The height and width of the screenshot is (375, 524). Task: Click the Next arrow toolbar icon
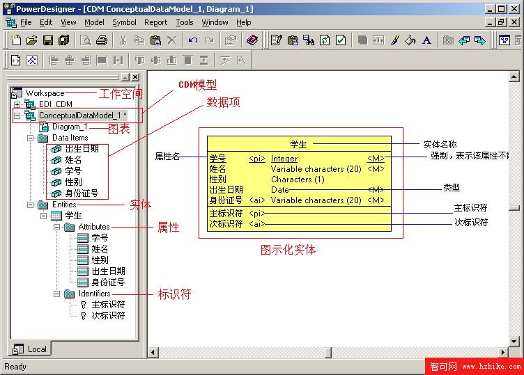click(x=480, y=40)
